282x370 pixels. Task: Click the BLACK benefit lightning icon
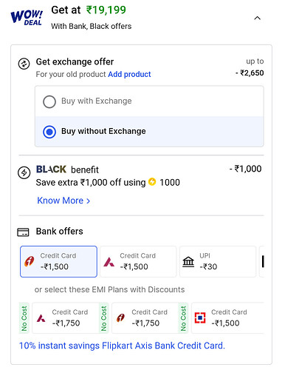point(24,172)
